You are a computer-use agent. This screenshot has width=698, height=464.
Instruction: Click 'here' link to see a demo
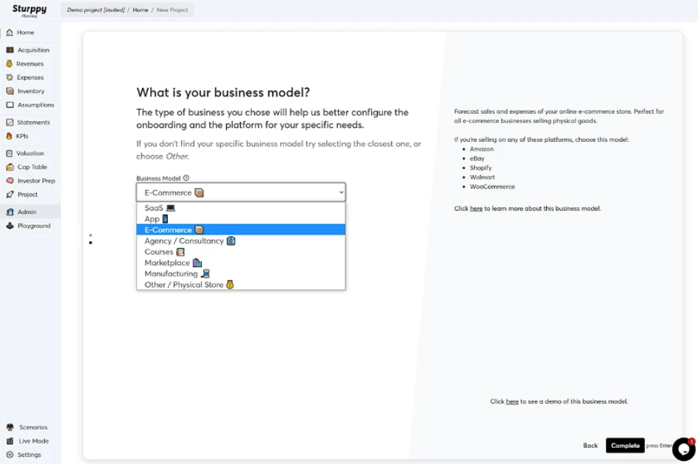coord(512,401)
